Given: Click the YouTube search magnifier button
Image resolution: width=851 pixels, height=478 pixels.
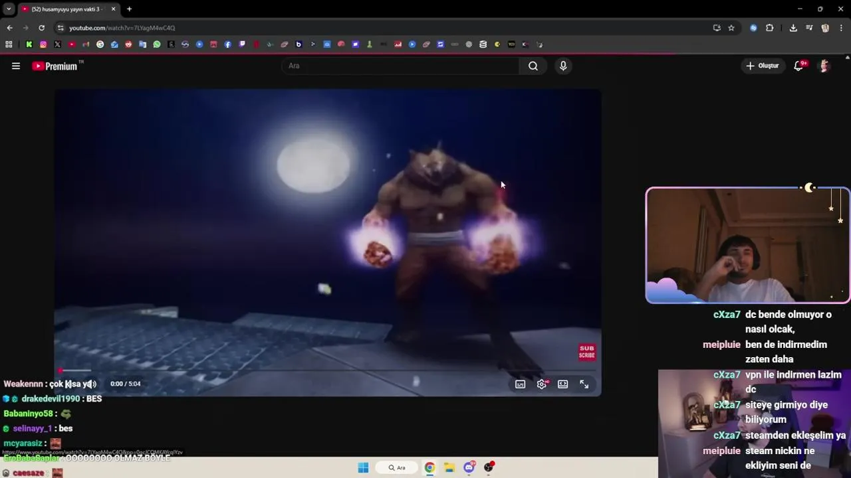Looking at the screenshot, I should coord(533,66).
